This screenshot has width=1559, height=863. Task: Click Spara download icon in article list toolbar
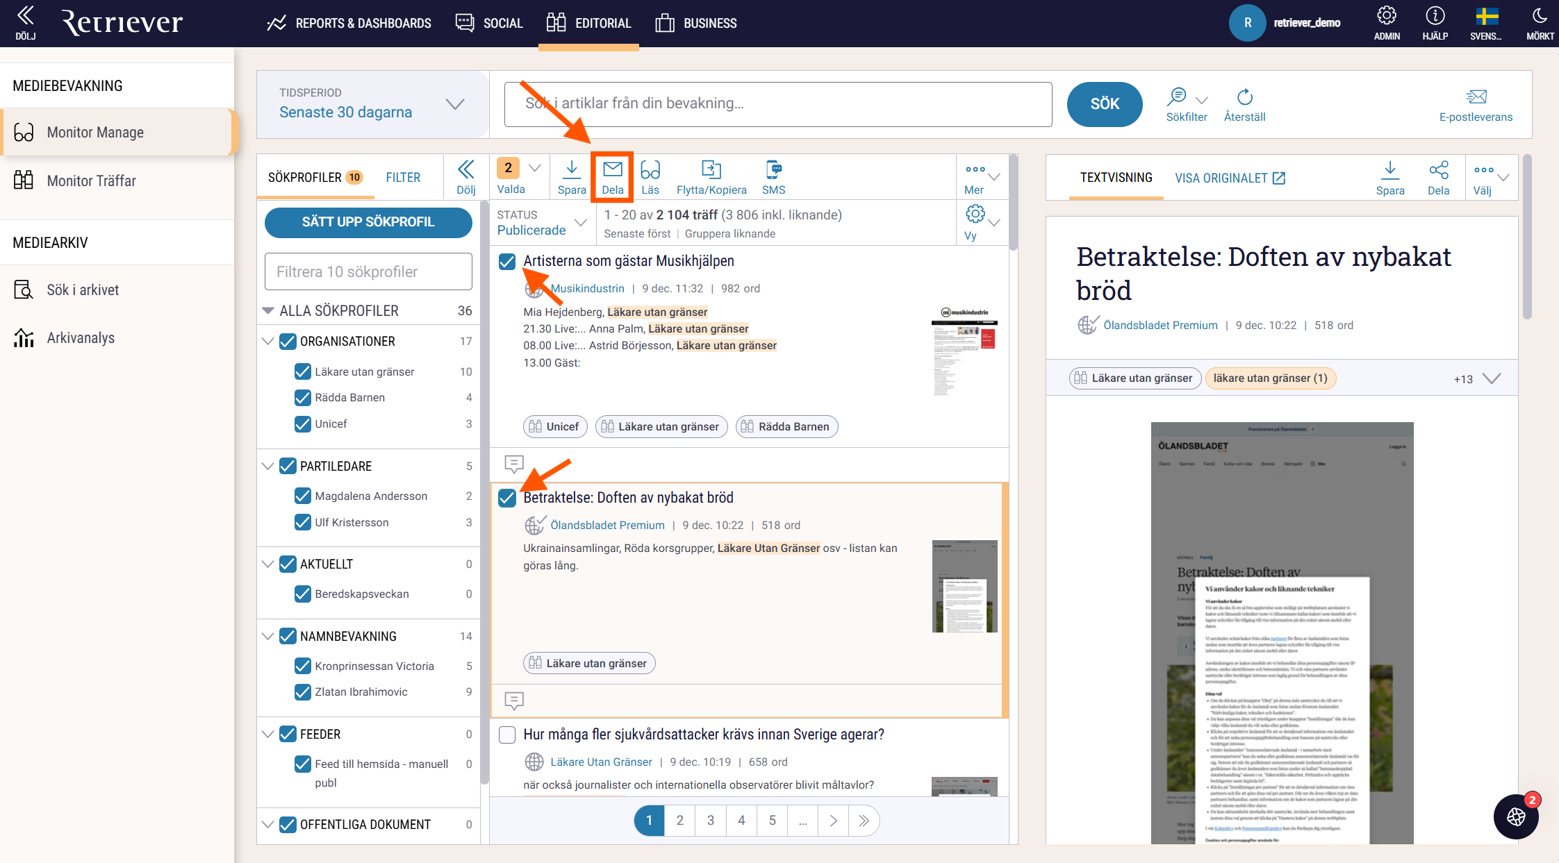[x=571, y=177]
